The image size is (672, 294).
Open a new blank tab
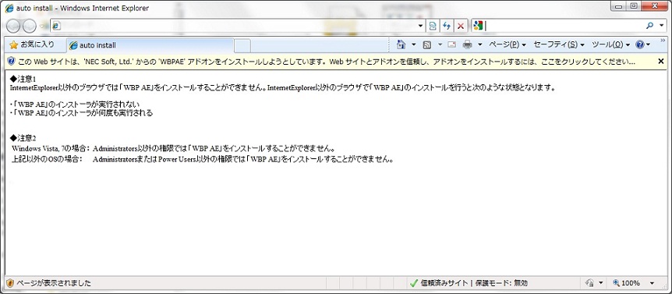click(242, 45)
